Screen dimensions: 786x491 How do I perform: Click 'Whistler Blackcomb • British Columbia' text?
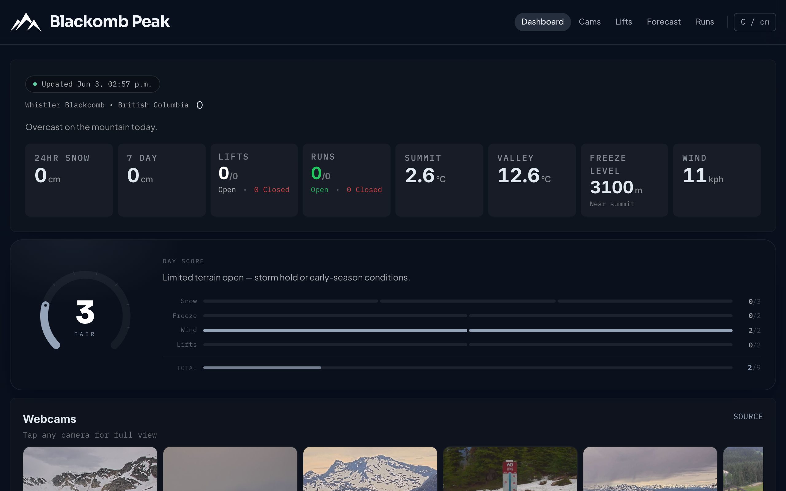[107, 105]
